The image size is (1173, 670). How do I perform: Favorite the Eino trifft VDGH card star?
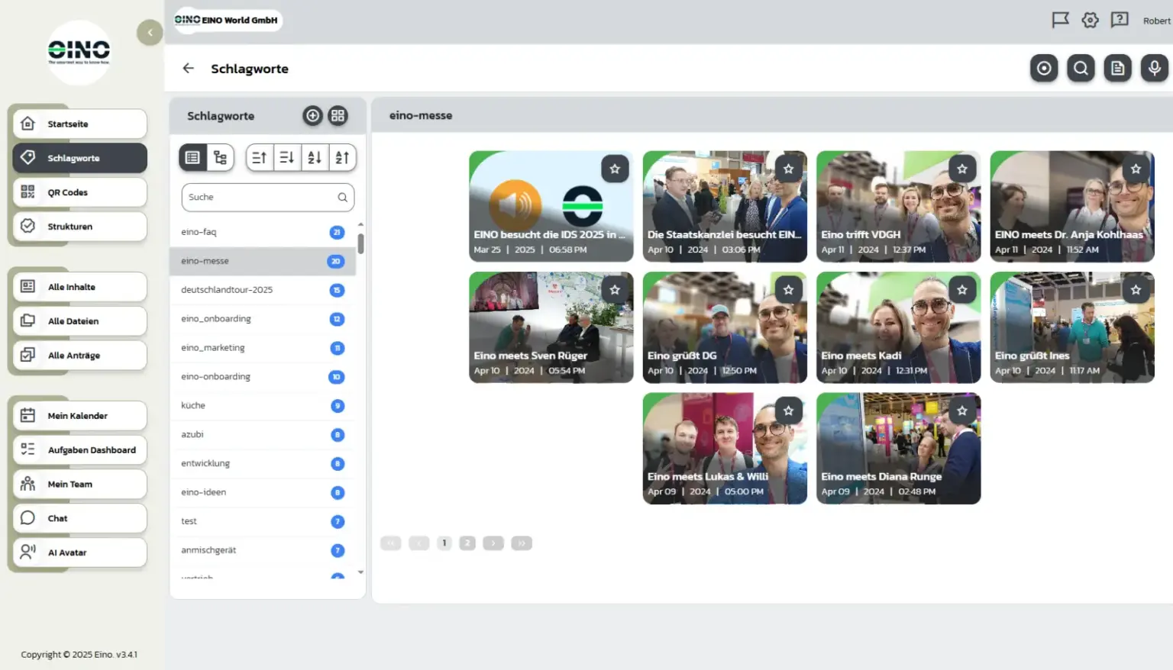pos(962,169)
